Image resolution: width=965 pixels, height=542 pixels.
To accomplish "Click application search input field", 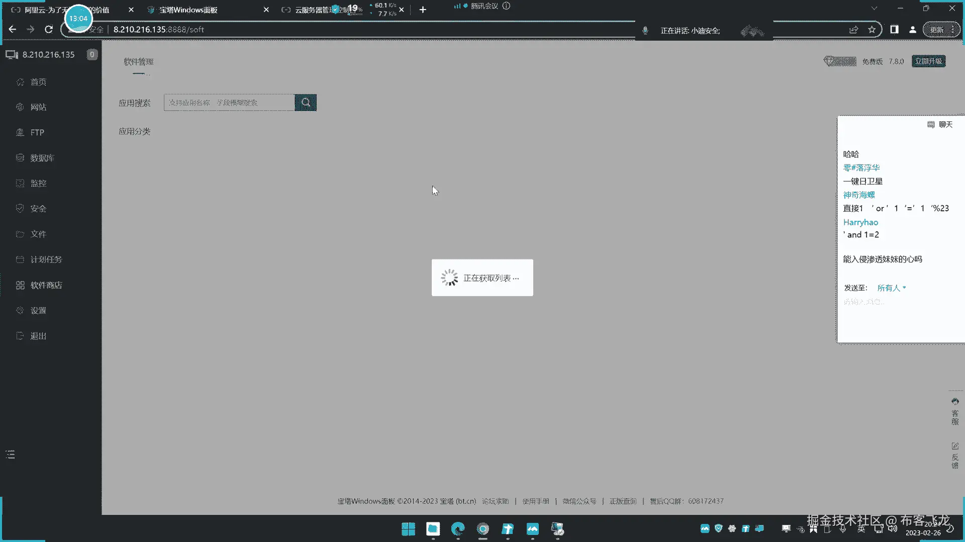I will coord(229,103).
